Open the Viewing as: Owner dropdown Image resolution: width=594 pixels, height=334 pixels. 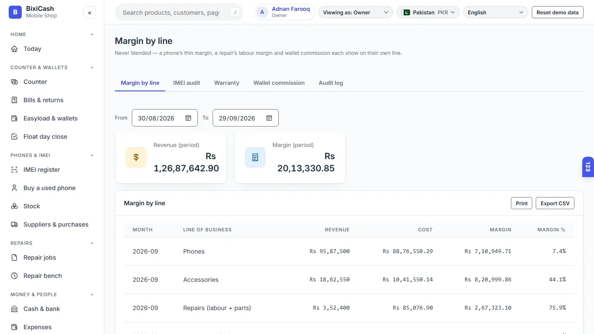pyautogui.click(x=356, y=13)
